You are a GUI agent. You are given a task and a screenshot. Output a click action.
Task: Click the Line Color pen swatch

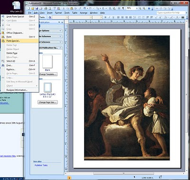click(x=171, y=17)
